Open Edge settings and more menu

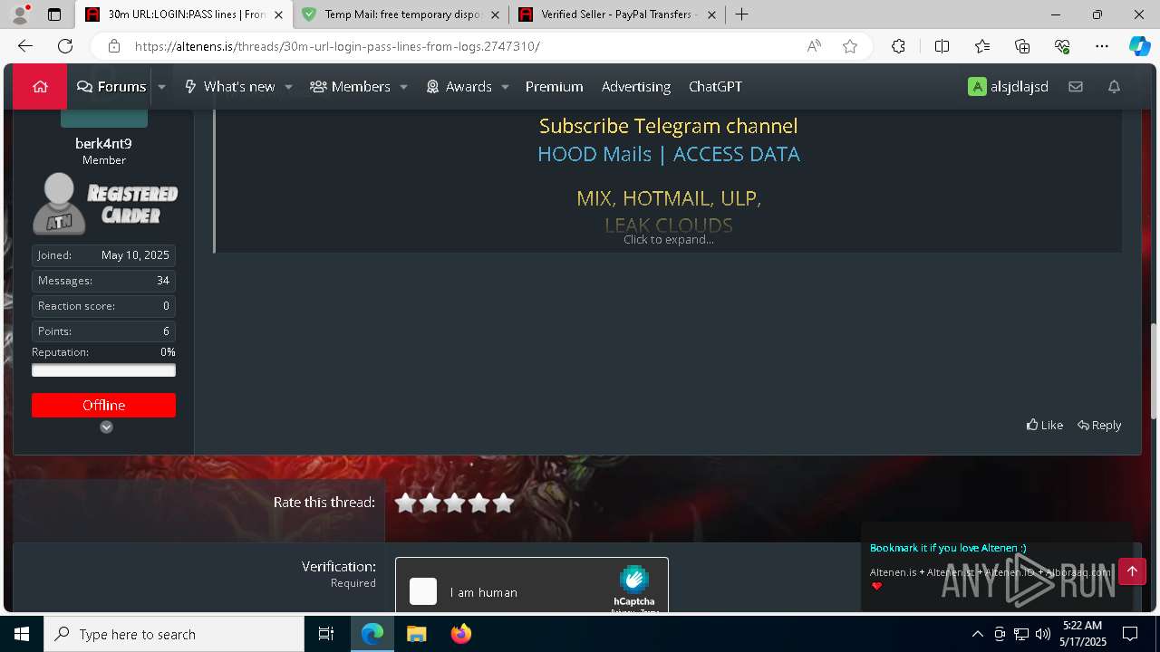point(1102,46)
